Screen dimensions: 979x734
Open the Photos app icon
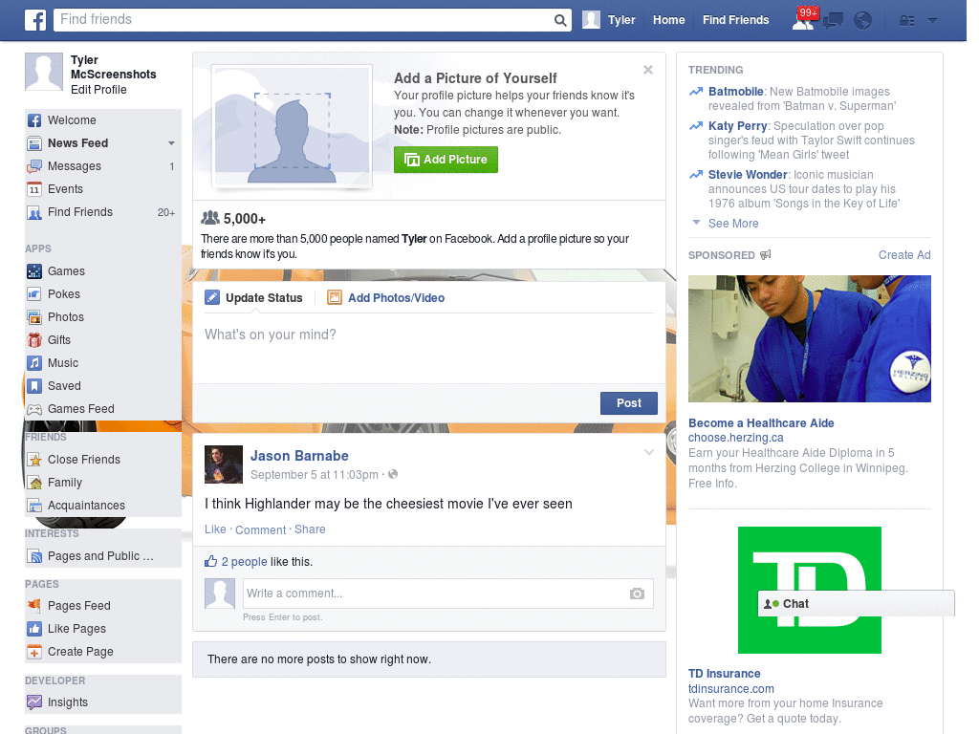(34, 317)
